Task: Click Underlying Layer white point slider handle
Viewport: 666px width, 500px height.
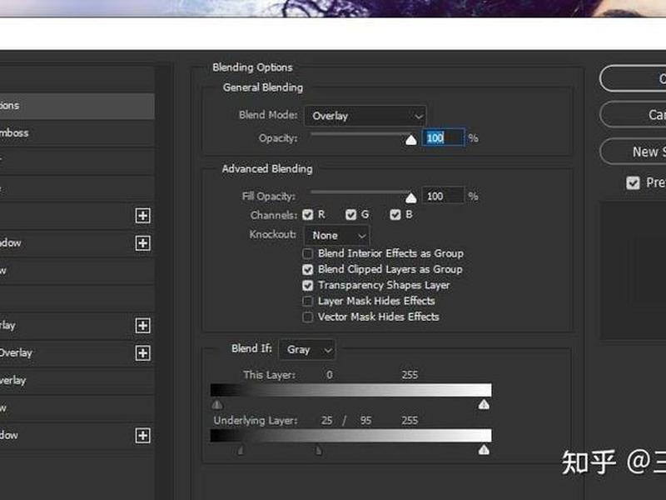Action: tap(484, 449)
